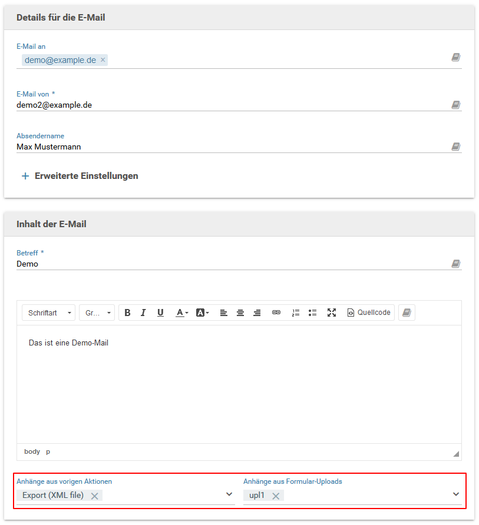Switch editor to fullscreen mode
The image size is (479, 525).
click(332, 313)
